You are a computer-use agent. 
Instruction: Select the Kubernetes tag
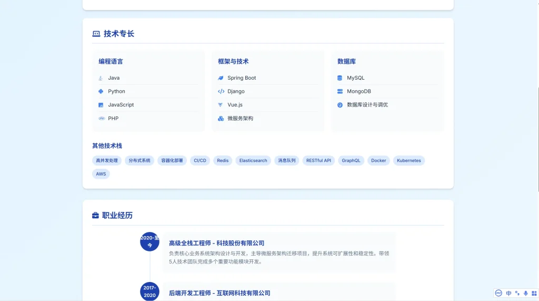[x=408, y=160]
